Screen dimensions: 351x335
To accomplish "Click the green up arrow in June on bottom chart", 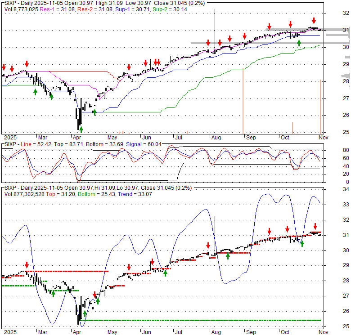I will point(165,272).
